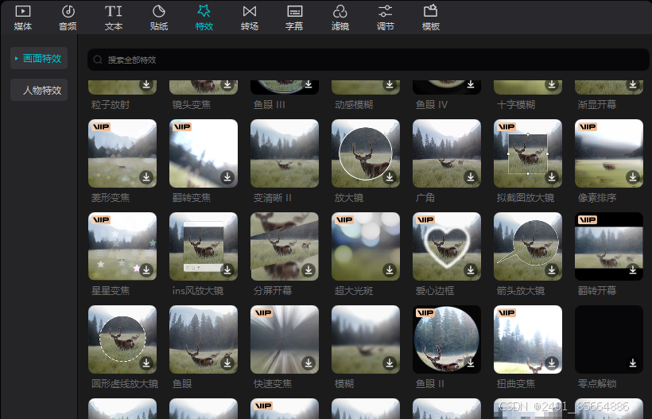Download the 广角 effect

tap(470, 177)
